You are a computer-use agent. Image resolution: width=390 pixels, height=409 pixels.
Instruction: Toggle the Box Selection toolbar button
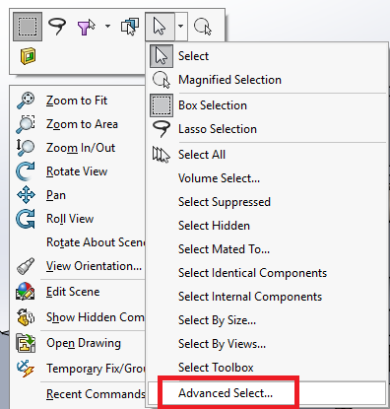[x=28, y=27]
